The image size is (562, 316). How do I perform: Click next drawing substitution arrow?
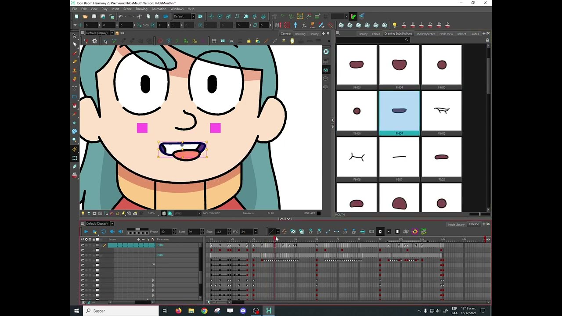click(332, 127)
